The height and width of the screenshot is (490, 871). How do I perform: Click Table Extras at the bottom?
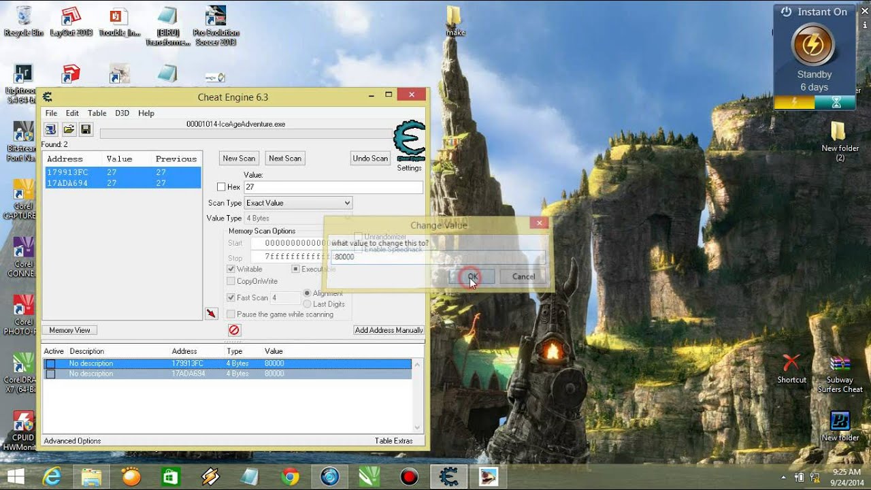[x=393, y=441]
